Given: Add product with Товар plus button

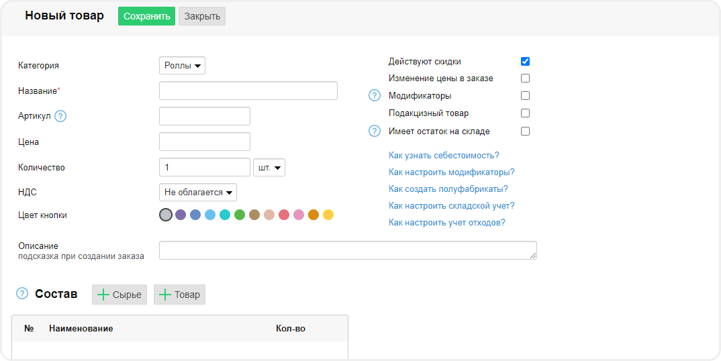Looking at the screenshot, I should coord(179,295).
